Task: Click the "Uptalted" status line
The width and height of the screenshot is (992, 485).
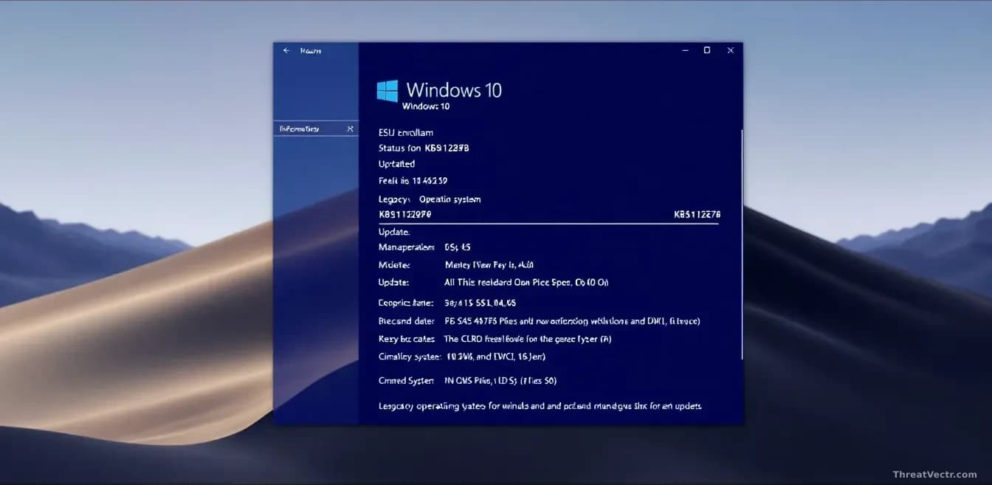Action: click(396, 164)
